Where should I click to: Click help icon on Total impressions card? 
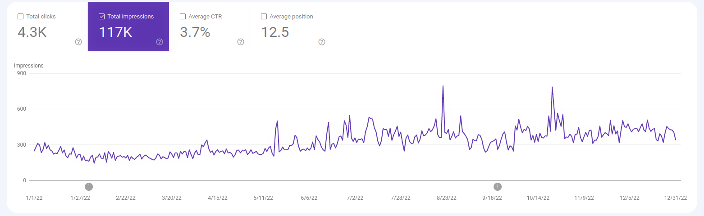coord(160,42)
